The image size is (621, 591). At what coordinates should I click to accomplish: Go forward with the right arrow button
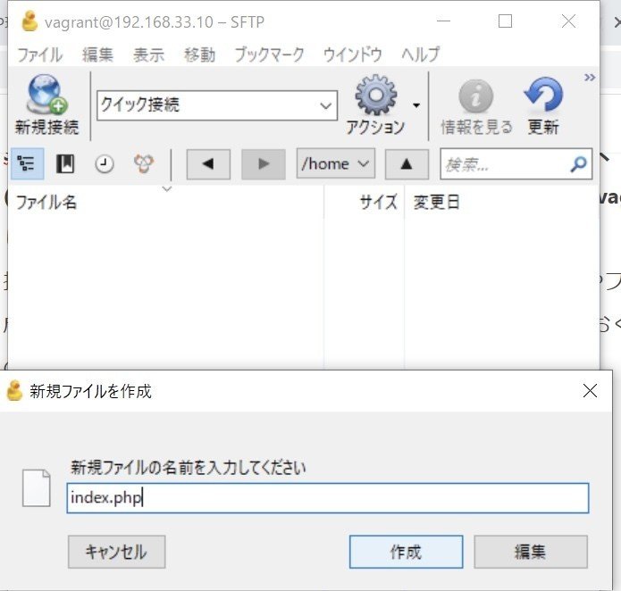click(264, 164)
